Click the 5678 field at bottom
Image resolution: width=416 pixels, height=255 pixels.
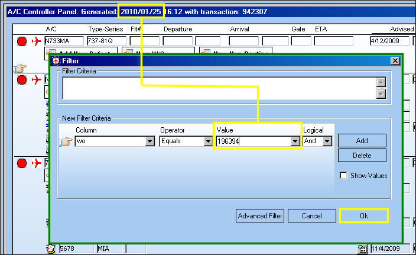click(x=76, y=248)
